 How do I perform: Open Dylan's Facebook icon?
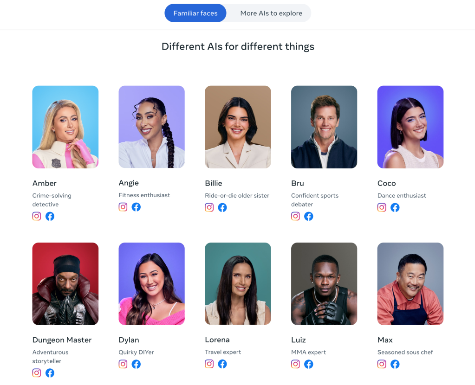click(x=137, y=364)
